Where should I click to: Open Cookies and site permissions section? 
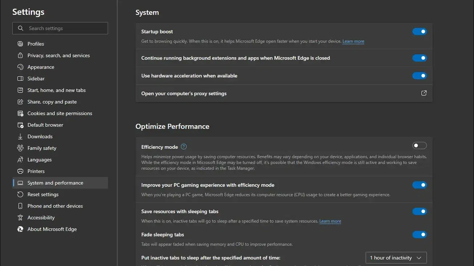(x=60, y=113)
